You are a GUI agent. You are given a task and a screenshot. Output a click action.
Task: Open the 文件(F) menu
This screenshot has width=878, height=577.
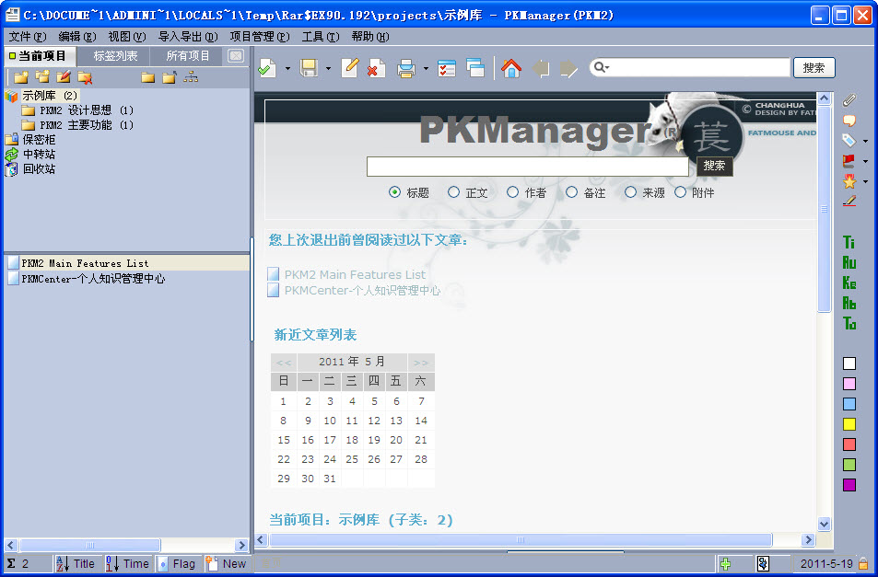(28, 37)
